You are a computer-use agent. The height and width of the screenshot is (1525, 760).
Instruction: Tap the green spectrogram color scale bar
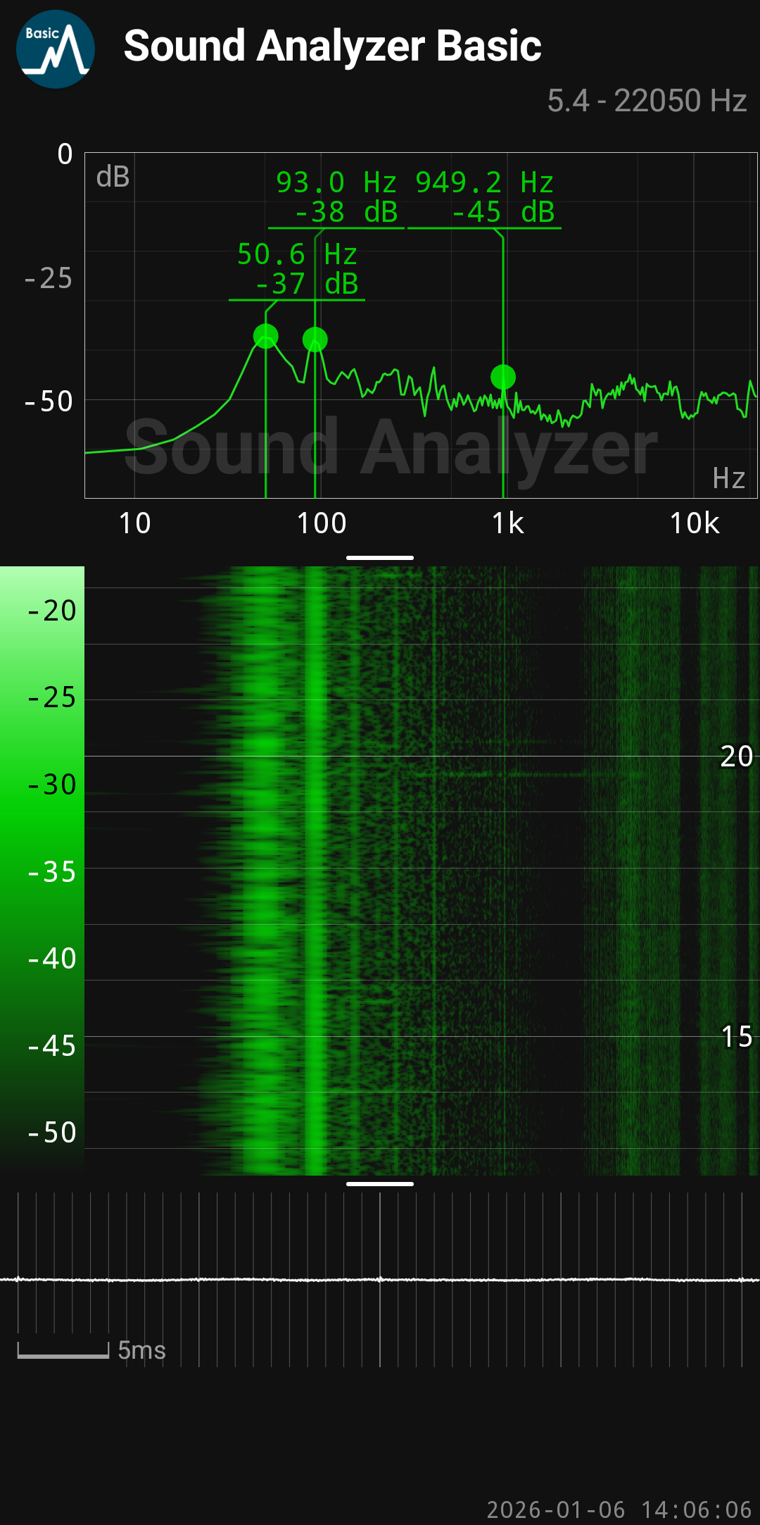pyautogui.click(x=42, y=870)
